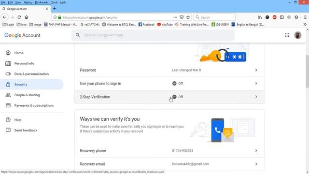Expand the Recovery phone row chevron
Image resolution: width=309 pixels, height=174 pixels.
(x=256, y=150)
